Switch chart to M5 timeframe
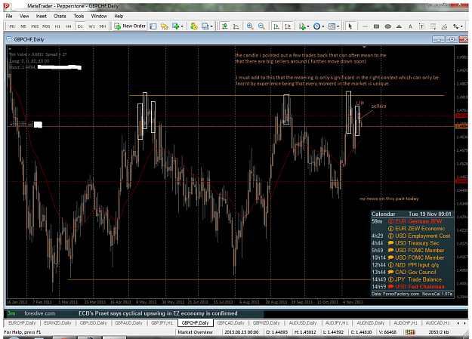This screenshot has height=339, width=472. (23, 26)
